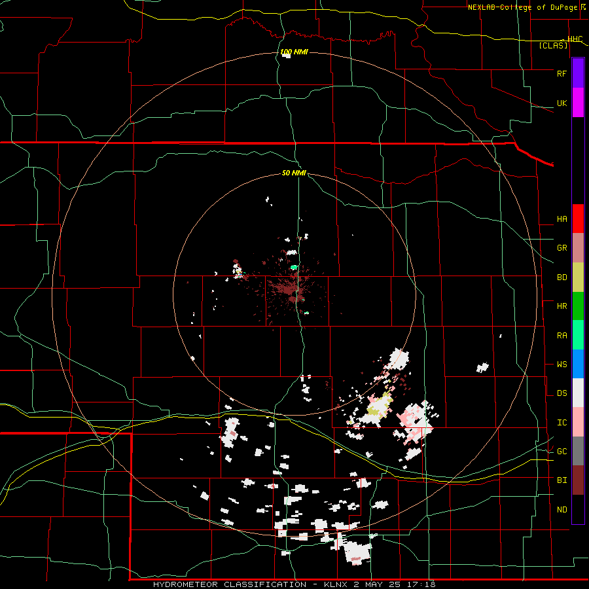The image size is (589, 589).
Task: Click the HR legend label
Action: click(x=562, y=306)
